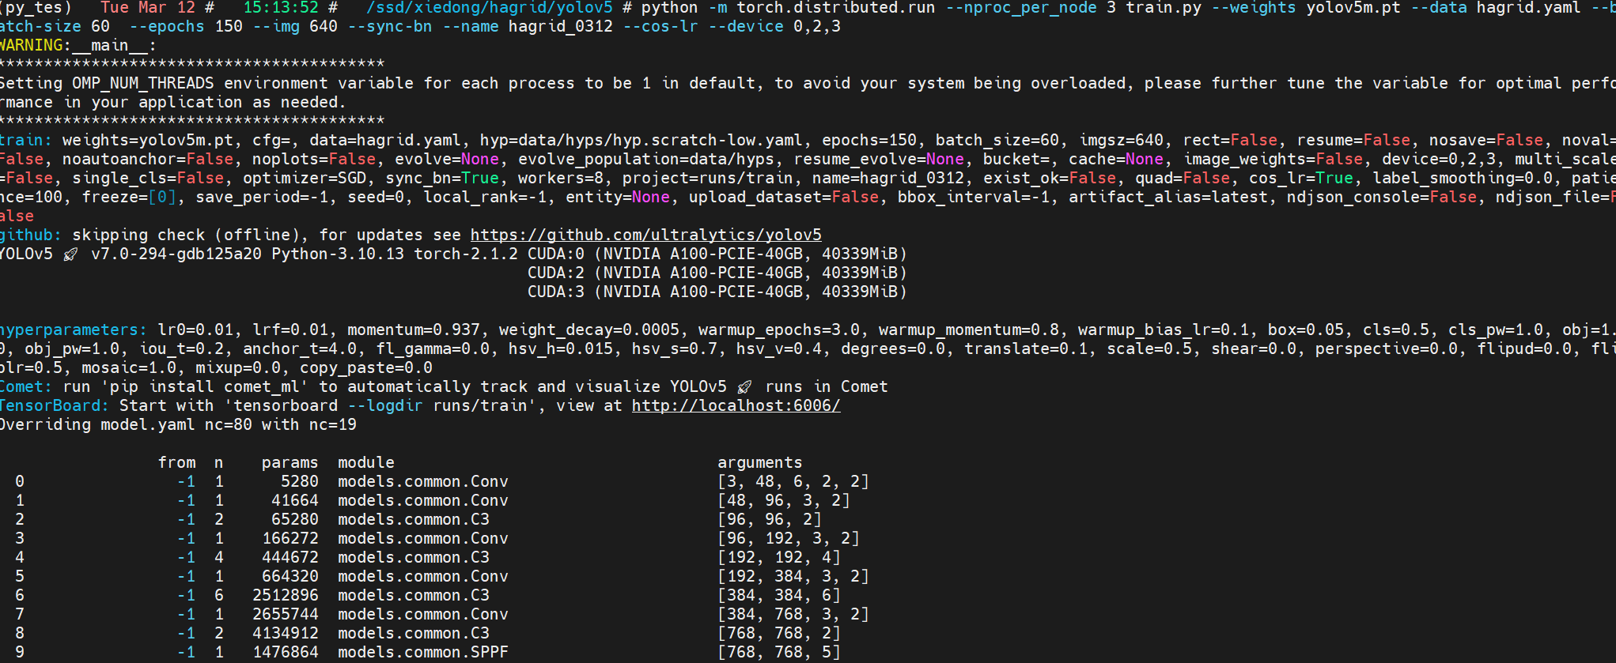Image resolution: width=1616 pixels, height=663 pixels.
Task: Click arguments '[384, 384, 6]'
Action: (779, 595)
